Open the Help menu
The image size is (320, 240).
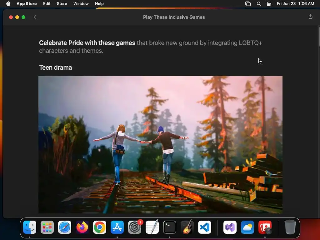click(x=99, y=4)
